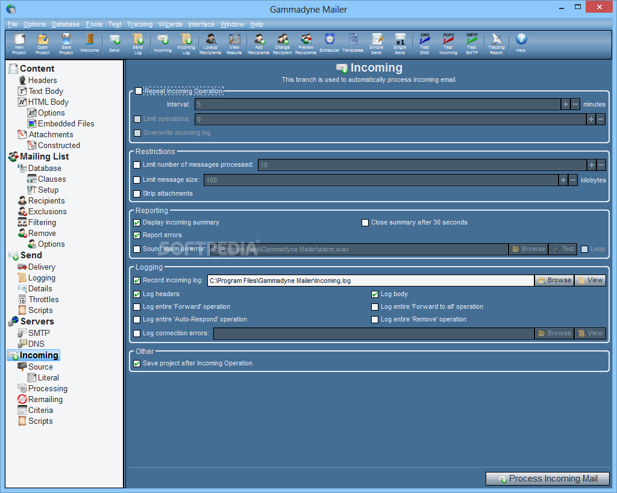The image size is (617, 493).
Task: Click the Process Incoming Mail button
Action: coord(548,479)
